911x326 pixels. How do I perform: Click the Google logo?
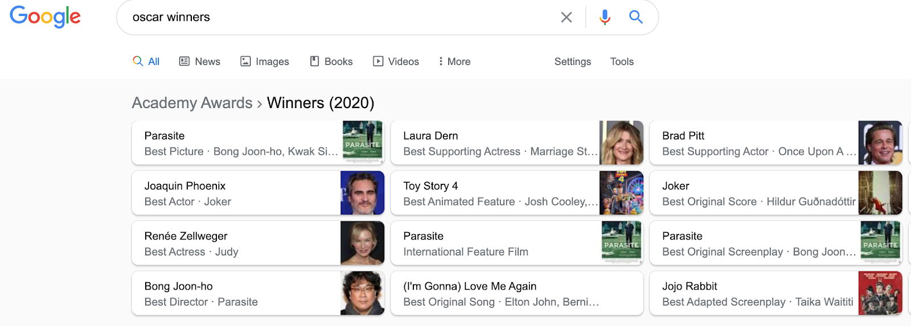tap(46, 16)
